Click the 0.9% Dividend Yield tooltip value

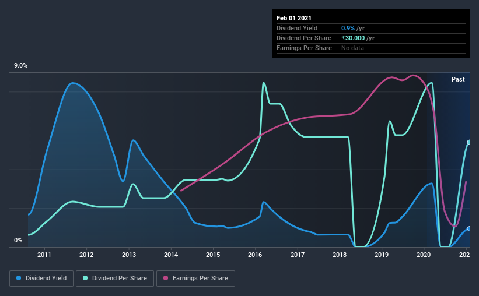[348, 28]
